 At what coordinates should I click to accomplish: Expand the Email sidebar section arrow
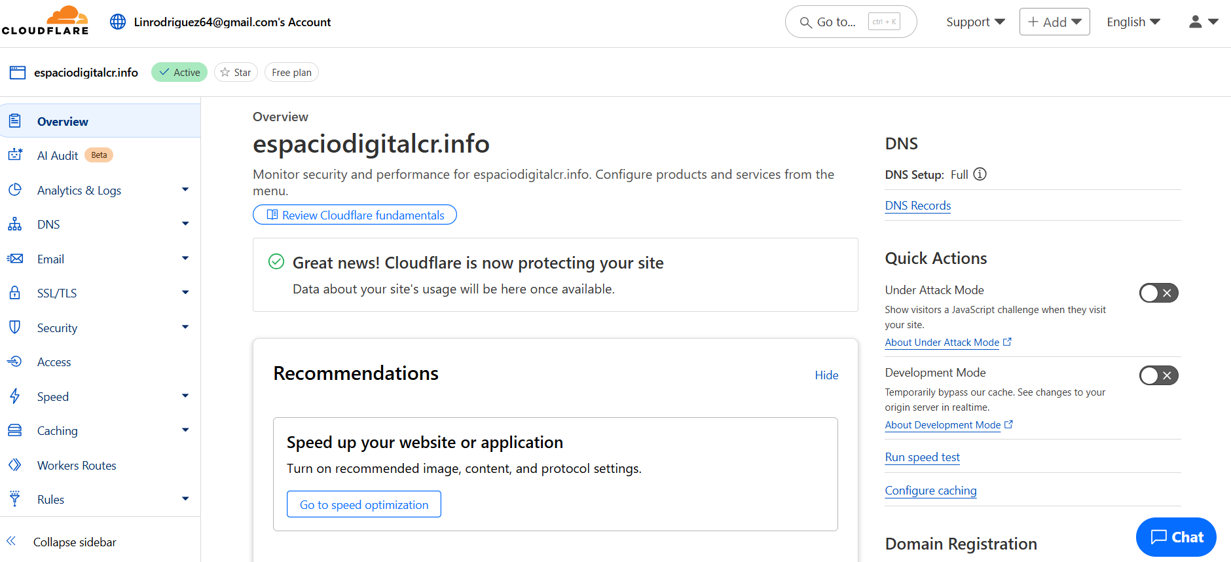point(185,258)
